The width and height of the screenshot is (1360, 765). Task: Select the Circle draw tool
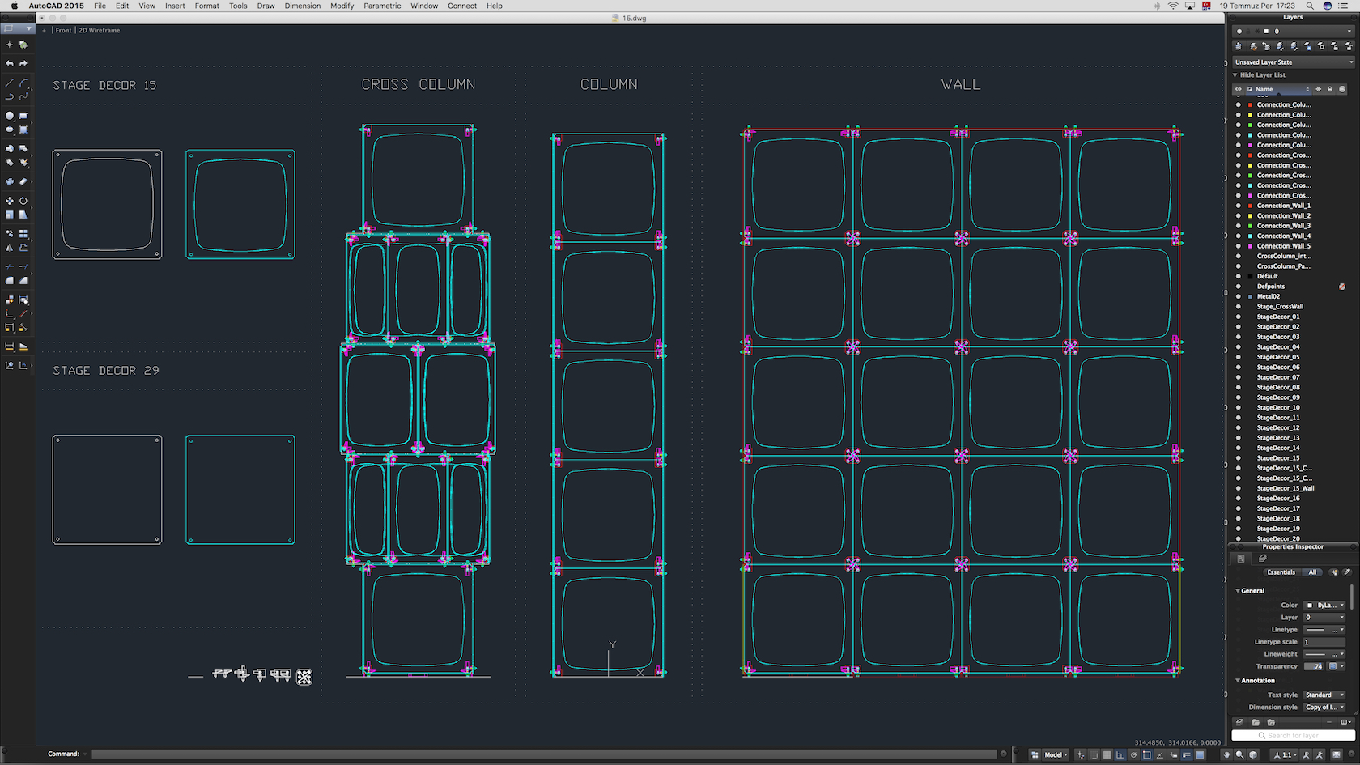(10, 116)
